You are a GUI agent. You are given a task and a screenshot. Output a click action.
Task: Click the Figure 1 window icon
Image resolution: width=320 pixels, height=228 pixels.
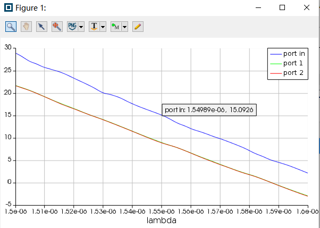coord(9,8)
